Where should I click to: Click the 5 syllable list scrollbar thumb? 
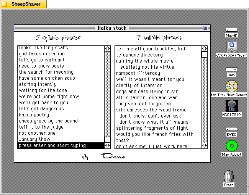107,140
